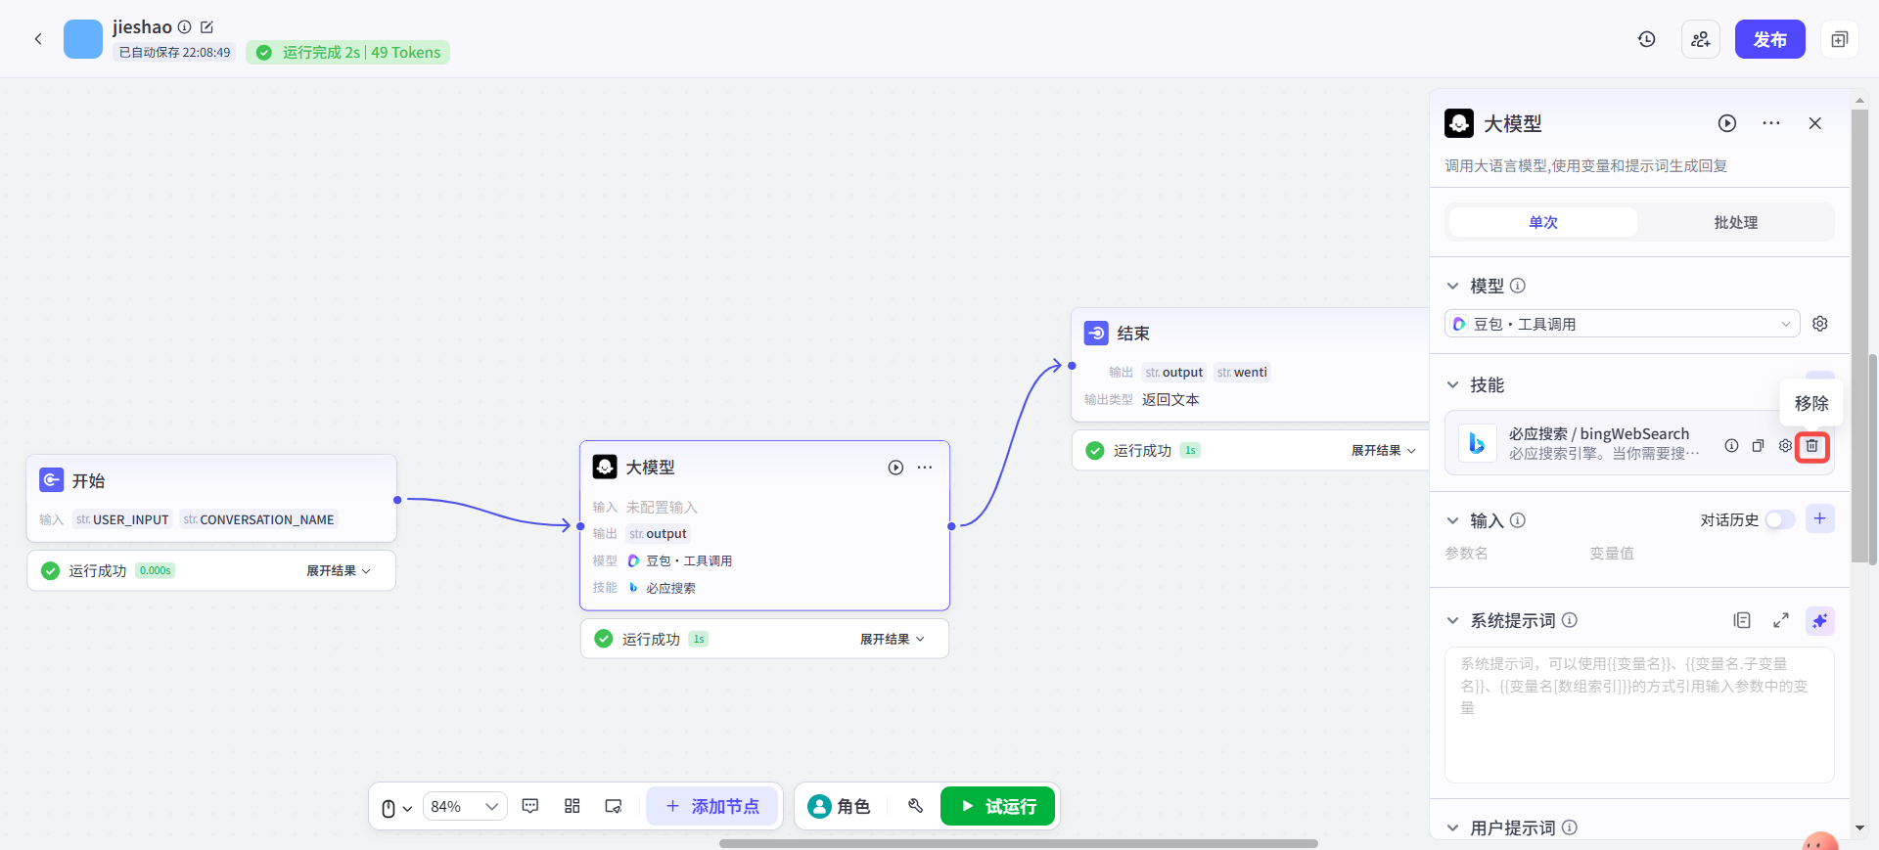Viewport: 1879px width, 850px height.
Task: Click the horizontal canvas scrollbar
Action: point(1018,843)
